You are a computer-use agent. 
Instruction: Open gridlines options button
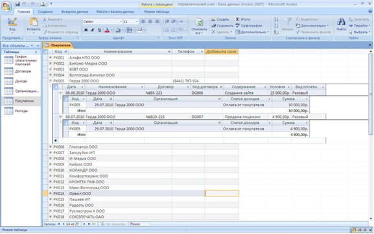click(x=129, y=30)
